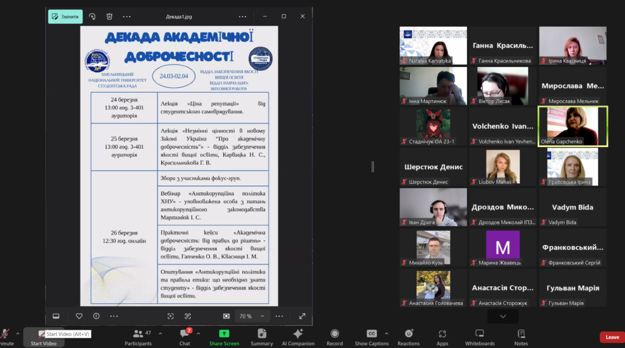This screenshot has height=348, width=625.
Task: Open the Chat panel
Action: tap(184, 336)
